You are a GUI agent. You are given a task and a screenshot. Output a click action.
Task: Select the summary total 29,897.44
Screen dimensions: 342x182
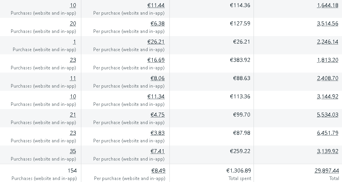(327, 171)
